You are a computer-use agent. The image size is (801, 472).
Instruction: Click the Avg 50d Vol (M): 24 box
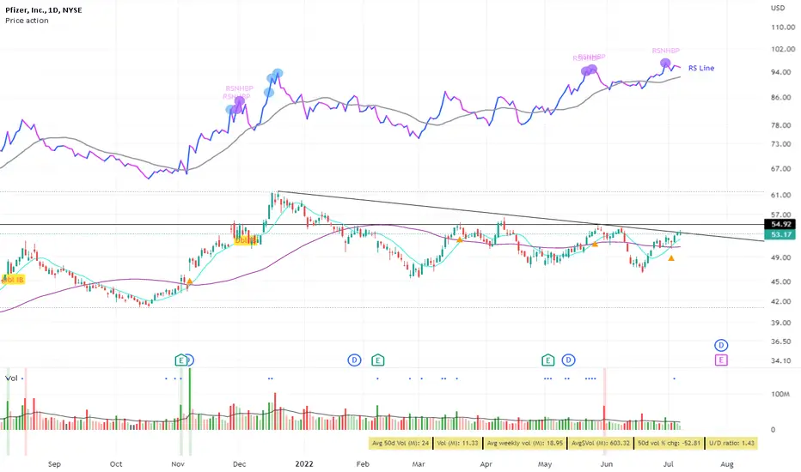[x=400, y=443]
